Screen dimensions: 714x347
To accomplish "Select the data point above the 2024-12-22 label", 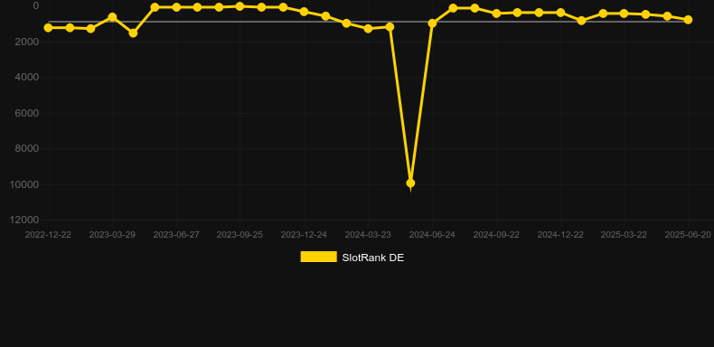I will point(560,13).
